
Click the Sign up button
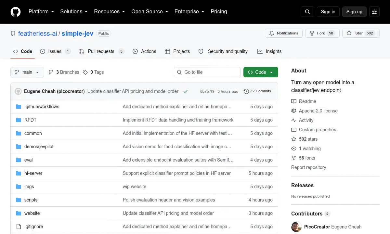click(x=354, y=12)
